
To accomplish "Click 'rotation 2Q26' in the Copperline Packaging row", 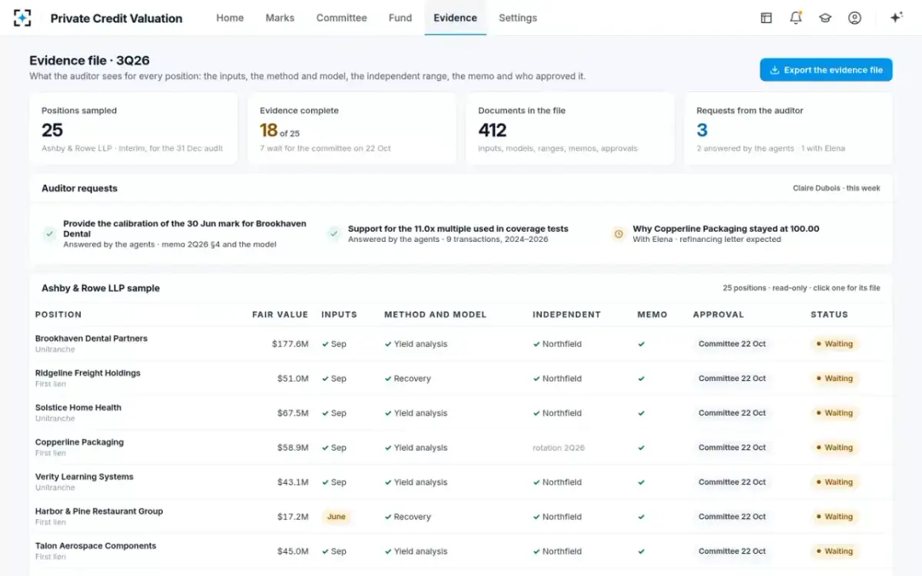I will 559,448.
